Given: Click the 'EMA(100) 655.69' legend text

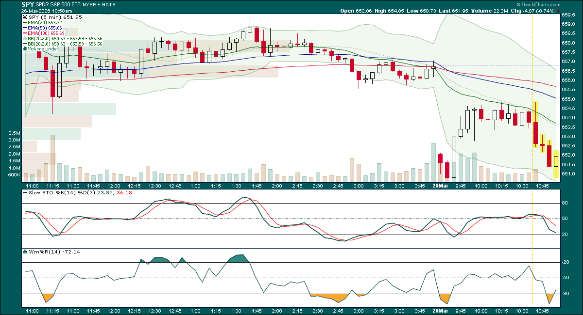Looking at the screenshot, I should (47, 33).
